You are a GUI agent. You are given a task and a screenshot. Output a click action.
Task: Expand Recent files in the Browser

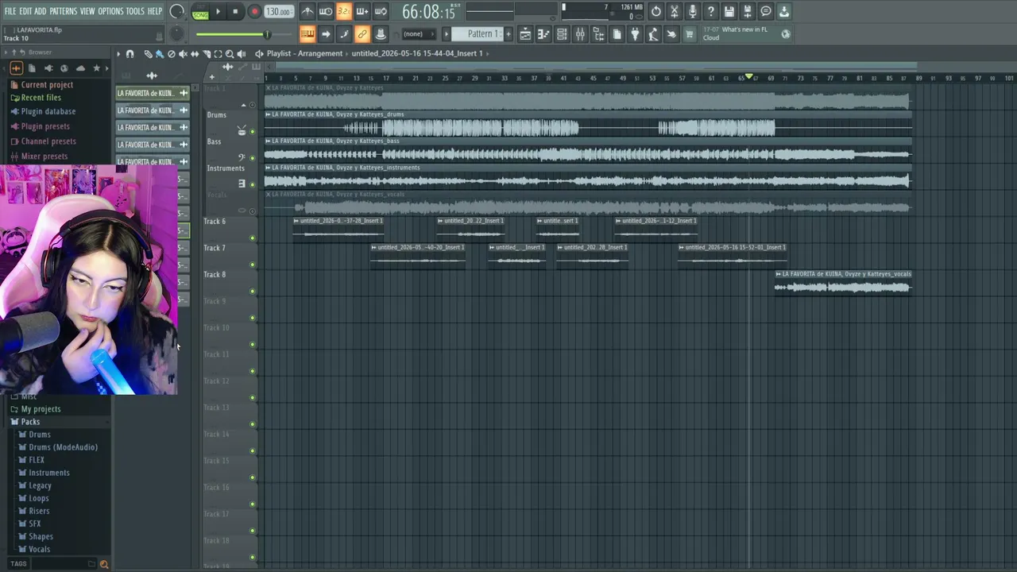(x=41, y=98)
